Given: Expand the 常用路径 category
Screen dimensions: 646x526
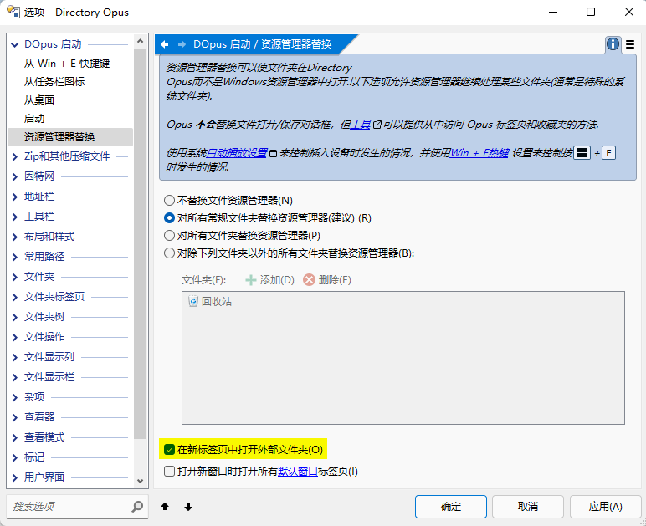Looking at the screenshot, I should pos(15,257).
